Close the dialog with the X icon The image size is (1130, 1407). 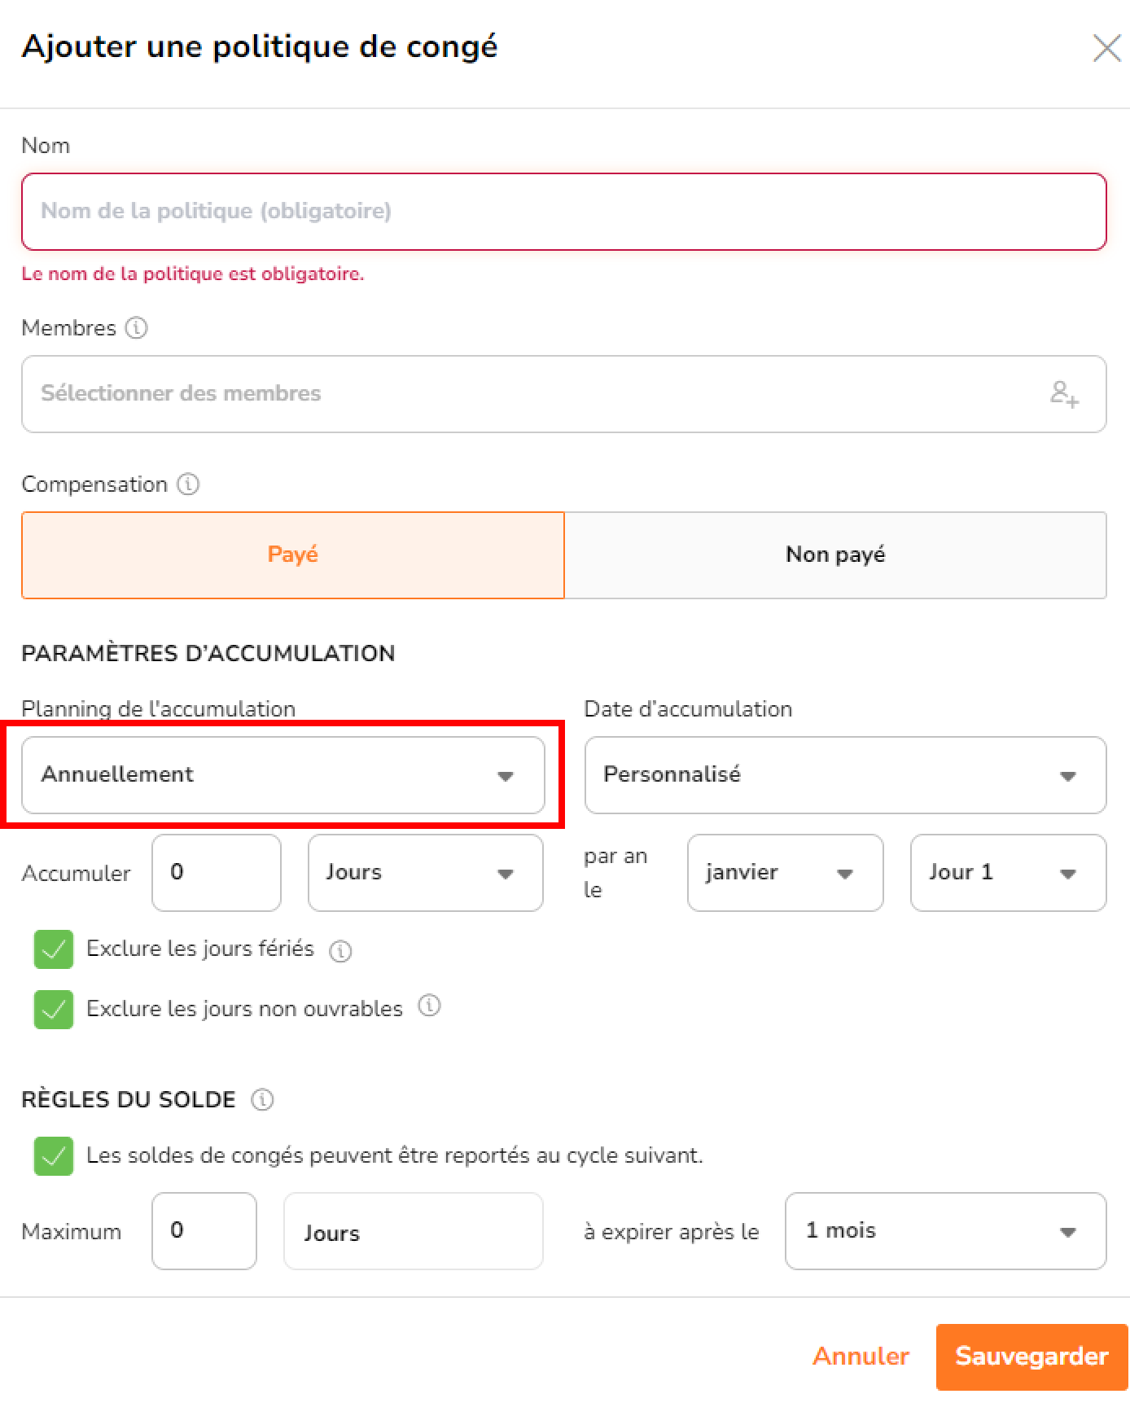(x=1106, y=48)
